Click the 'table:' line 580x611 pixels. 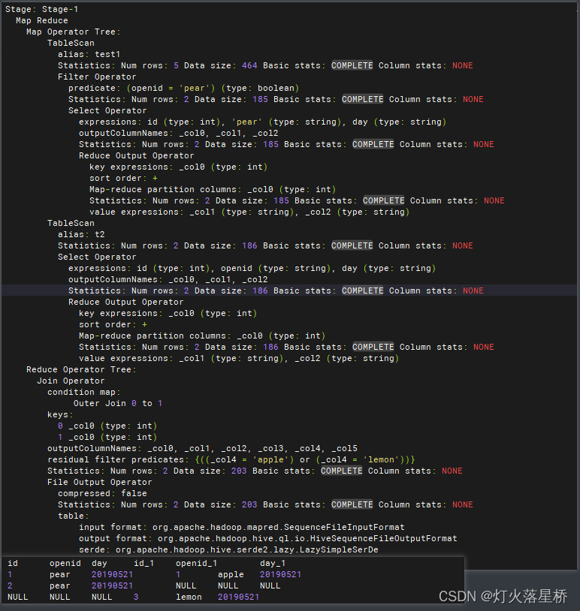pyautogui.click(x=74, y=516)
